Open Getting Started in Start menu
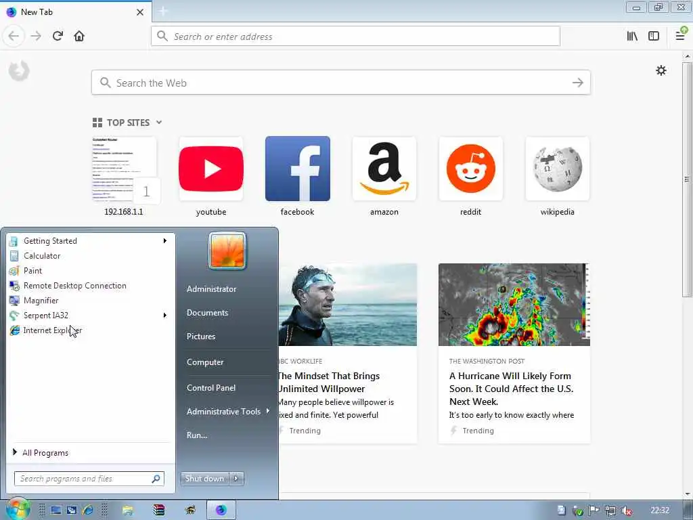The width and height of the screenshot is (693, 520). (x=90, y=241)
